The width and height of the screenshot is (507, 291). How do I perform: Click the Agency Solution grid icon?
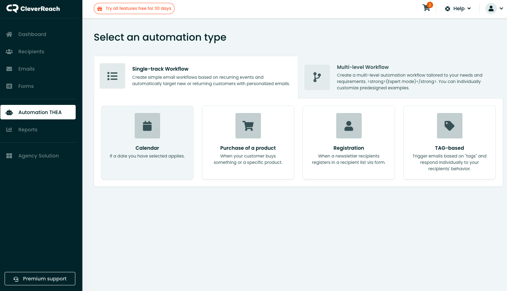coord(10,156)
